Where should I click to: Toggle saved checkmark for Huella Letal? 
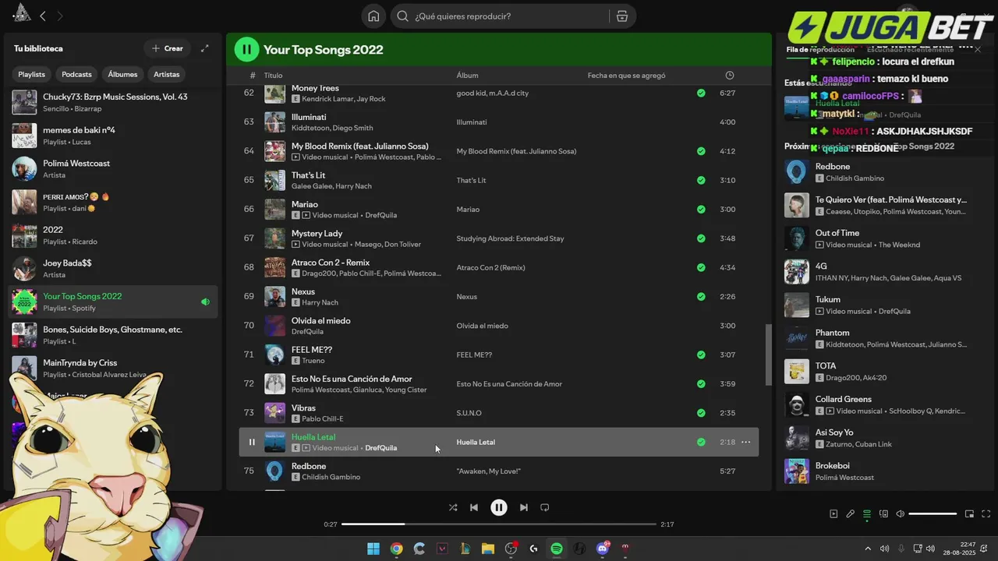click(x=701, y=442)
